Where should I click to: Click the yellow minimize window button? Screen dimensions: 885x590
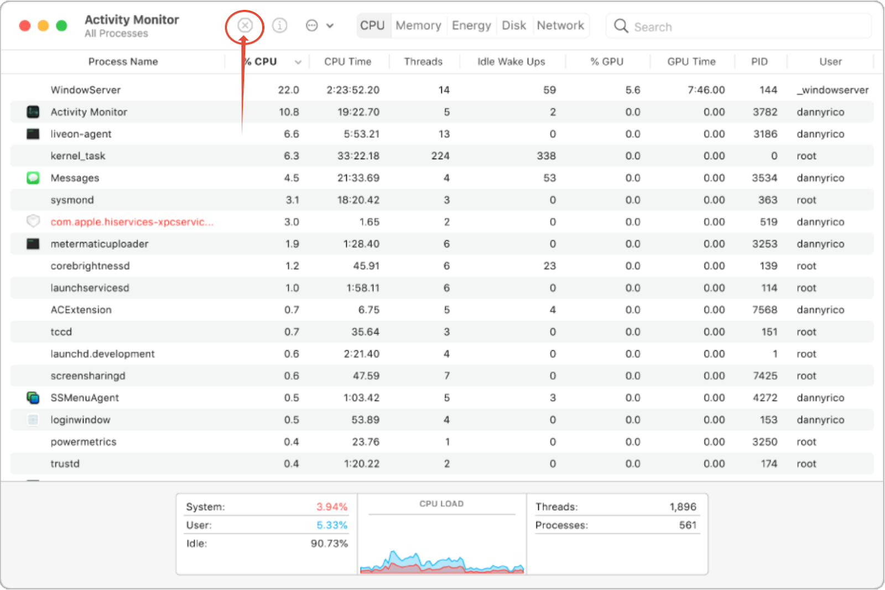point(43,25)
